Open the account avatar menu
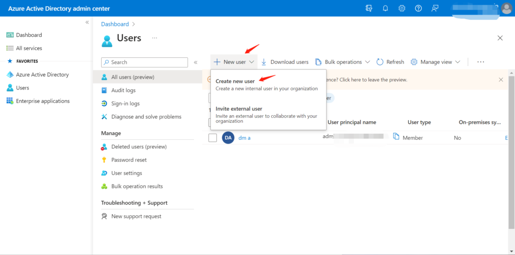515x255 pixels. pos(506,9)
